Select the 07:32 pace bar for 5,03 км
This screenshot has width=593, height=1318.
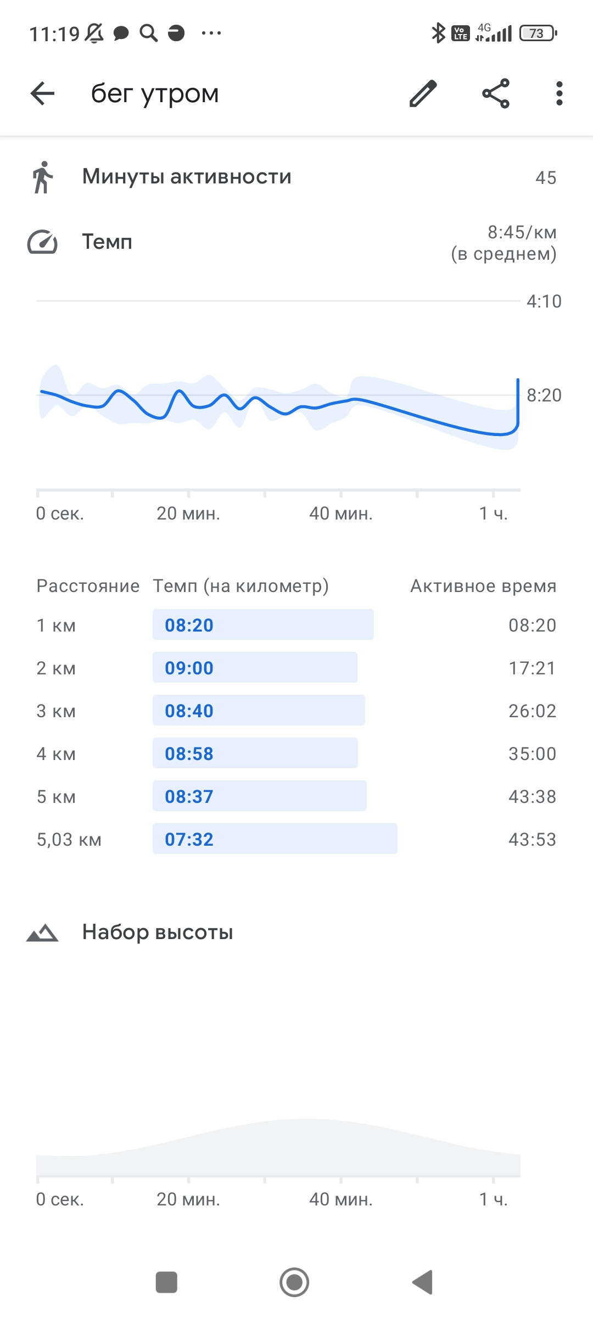click(x=275, y=839)
